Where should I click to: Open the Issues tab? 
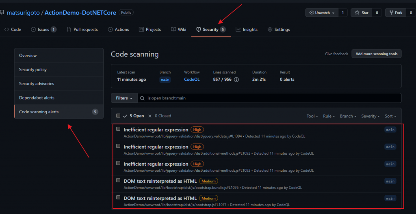click(x=44, y=29)
